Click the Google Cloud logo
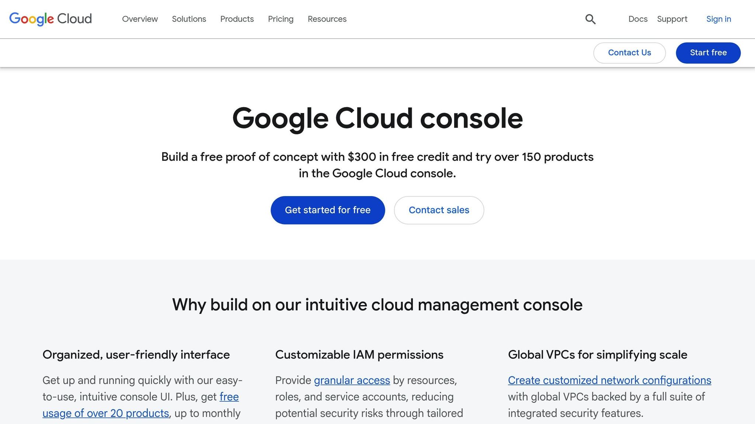Viewport: 755px width, 424px height. 51,19
